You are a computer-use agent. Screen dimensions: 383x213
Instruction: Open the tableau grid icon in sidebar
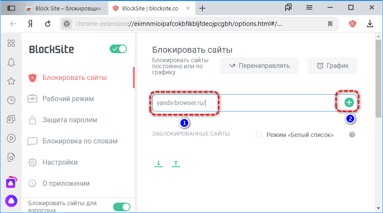coord(11,43)
